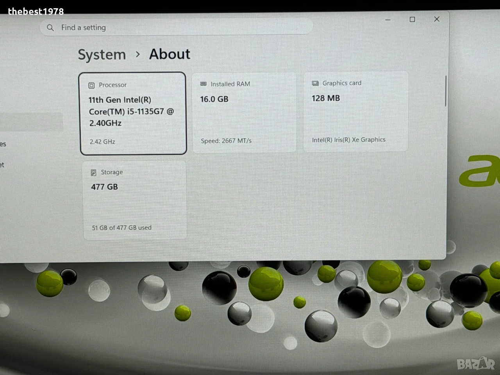Click the 2.42 GHz speed text
This screenshot has width=500, height=375.
point(102,142)
